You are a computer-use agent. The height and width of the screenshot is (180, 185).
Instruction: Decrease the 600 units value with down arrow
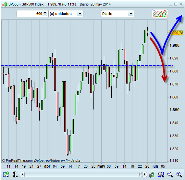[45, 15]
